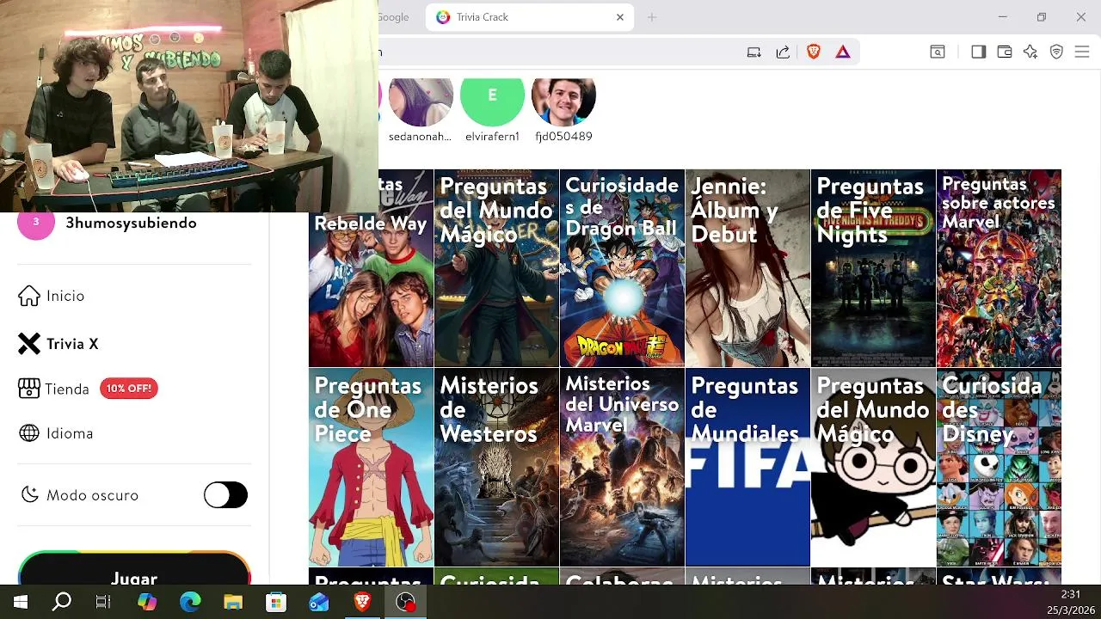The height and width of the screenshot is (619, 1101).
Task: Open the Tienda shop icon
Action: (29, 389)
